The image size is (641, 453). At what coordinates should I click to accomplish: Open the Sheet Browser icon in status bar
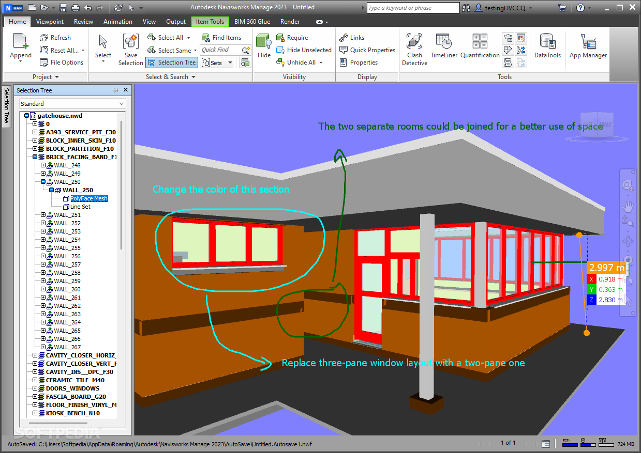tap(546, 444)
